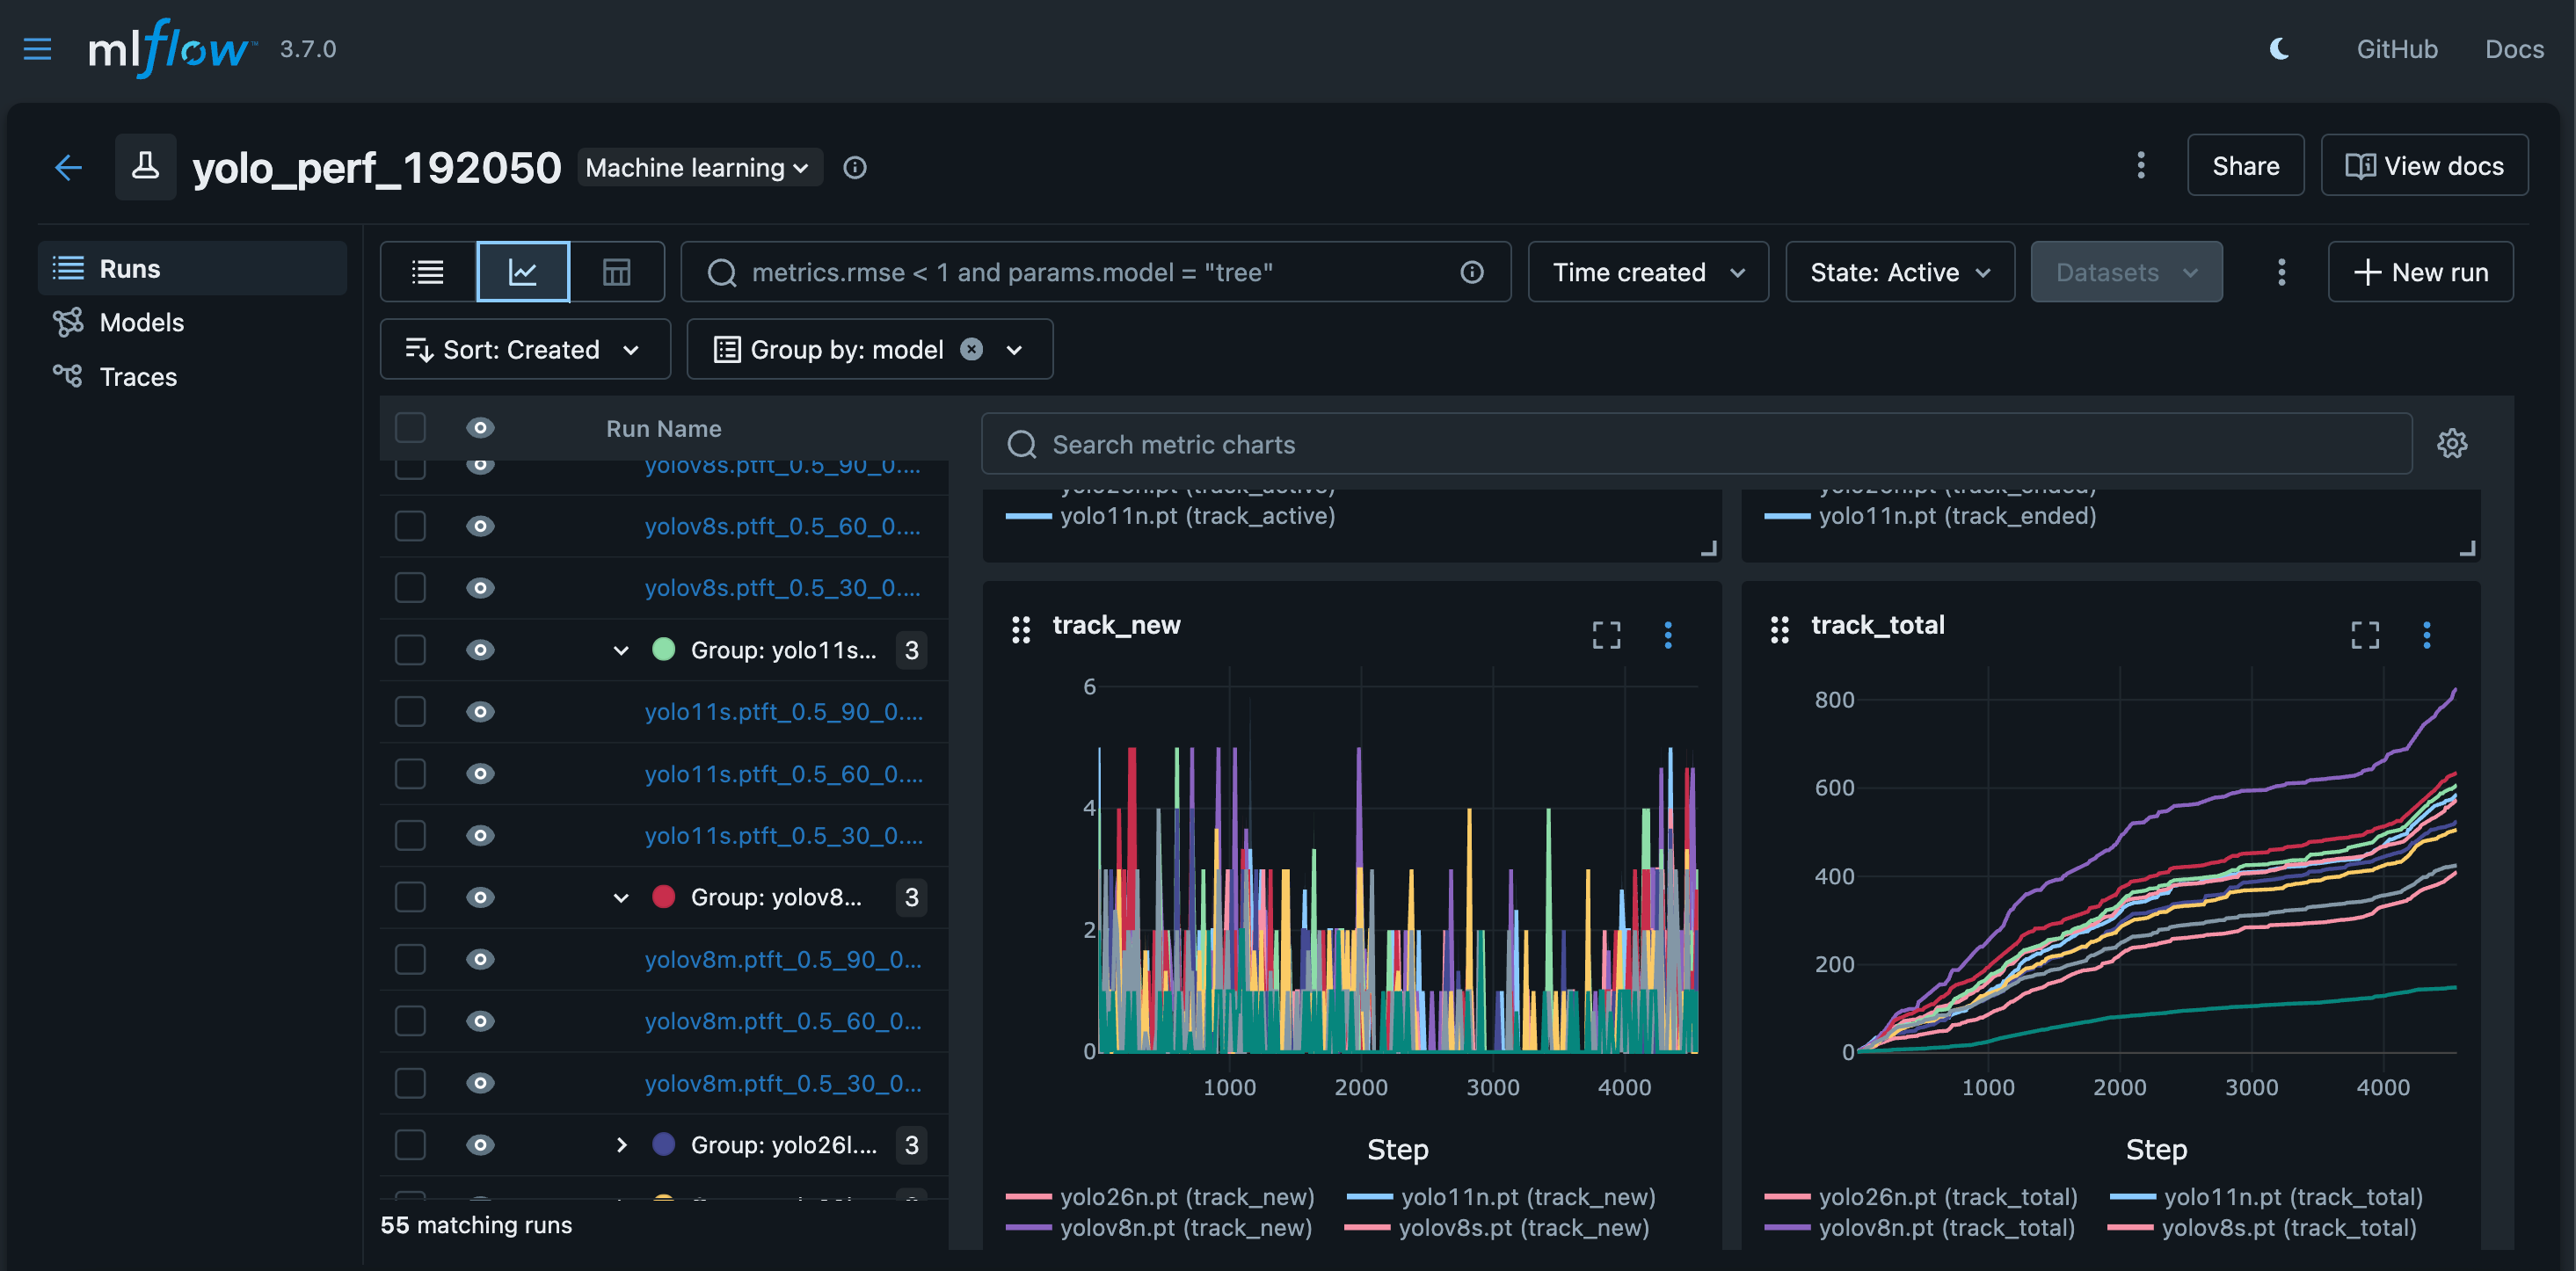Click experiment info icon next to title
The width and height of the screenshot is (2576, 1271).
point(855,167)
